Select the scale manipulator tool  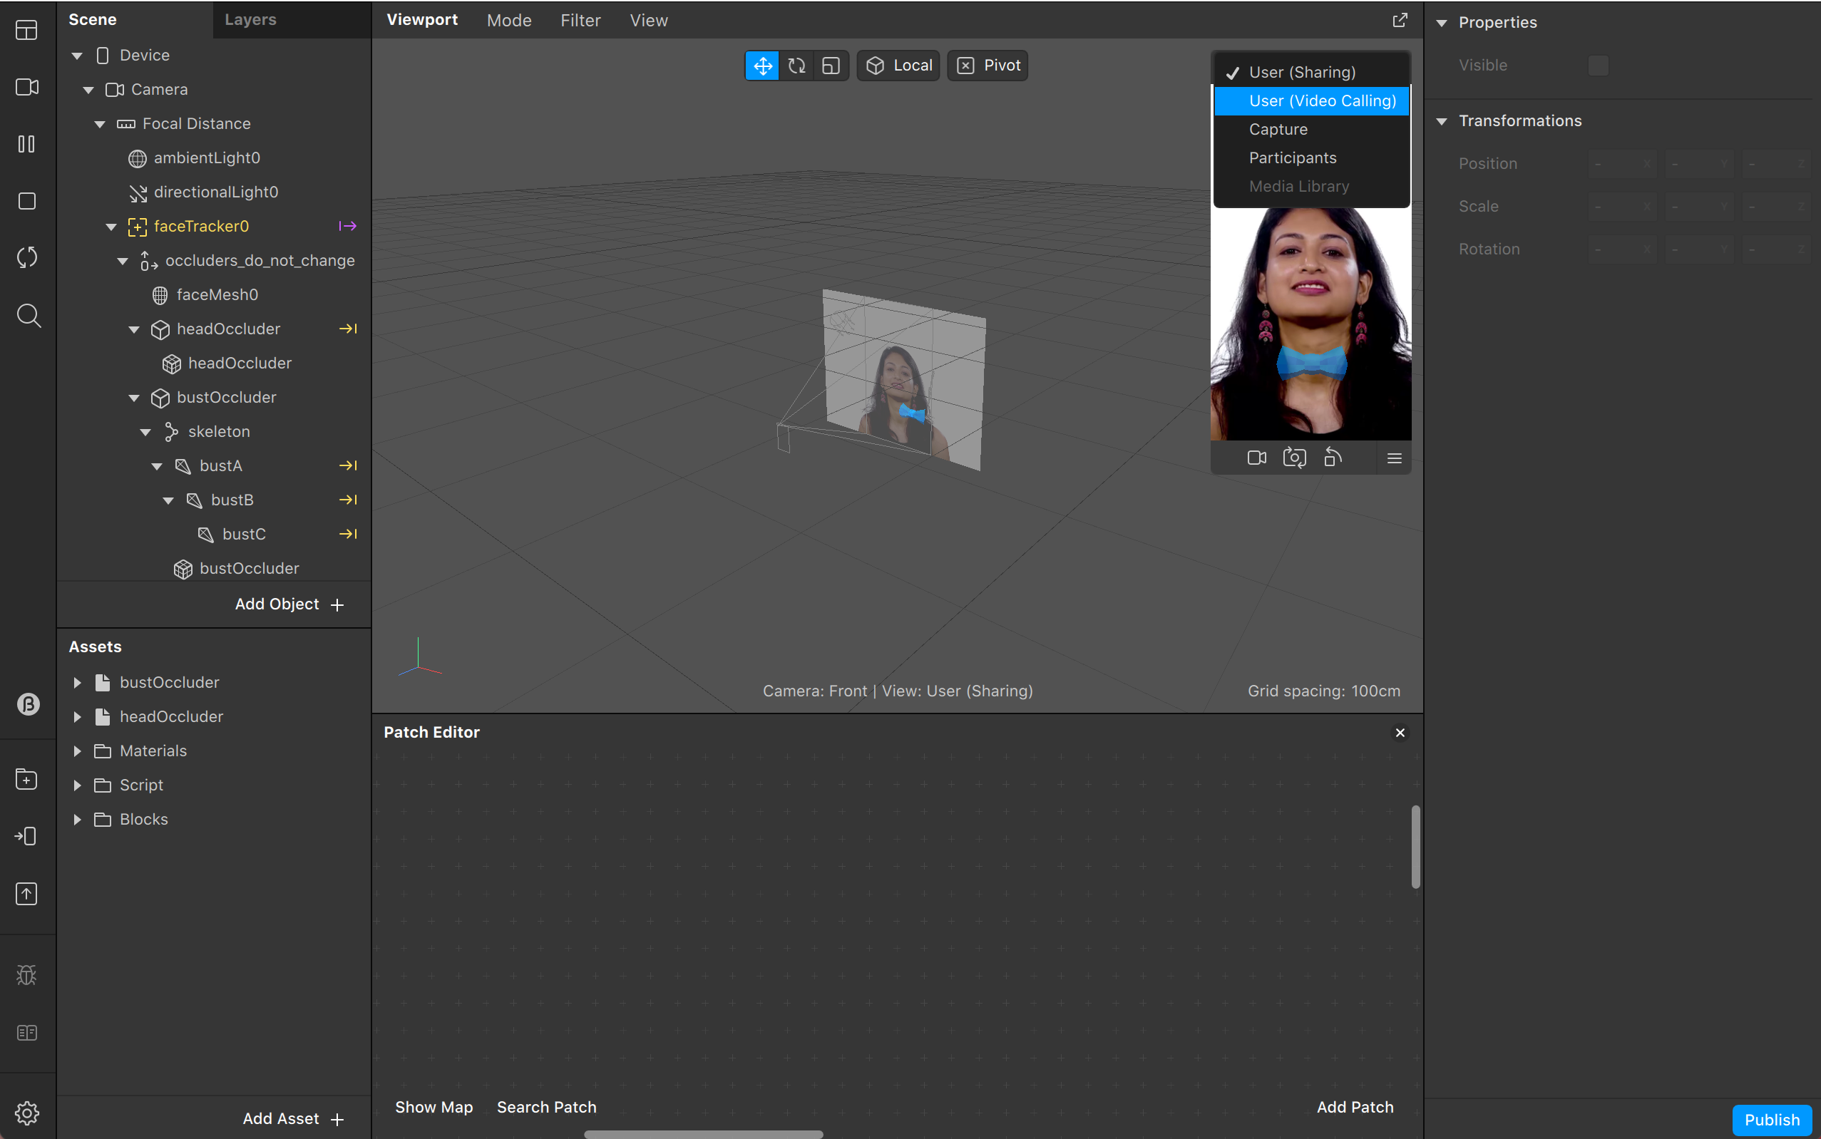pyautogui.click(x=830, y=66)
